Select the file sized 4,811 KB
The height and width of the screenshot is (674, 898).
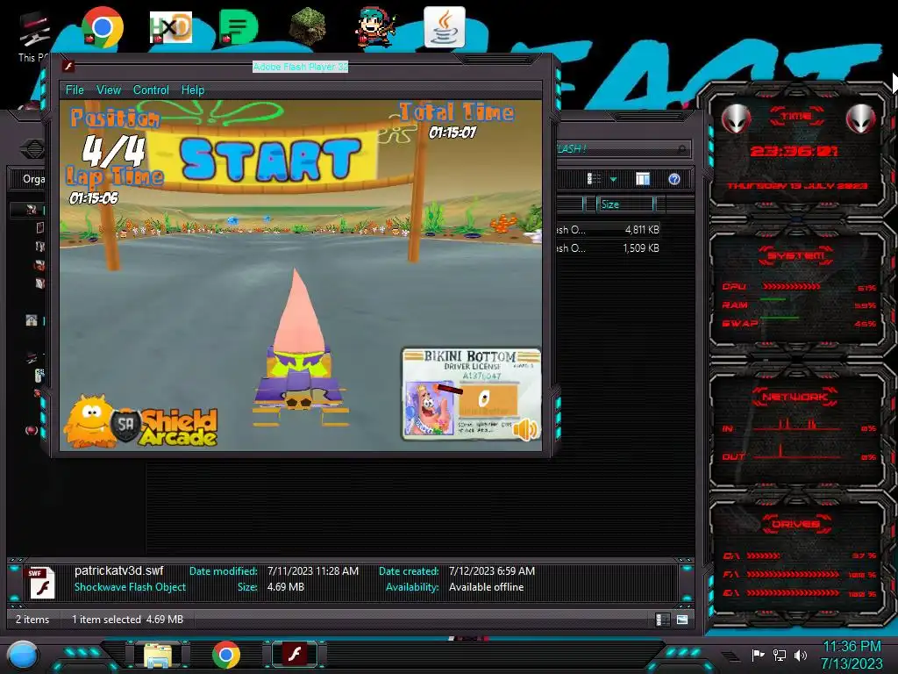608,230
